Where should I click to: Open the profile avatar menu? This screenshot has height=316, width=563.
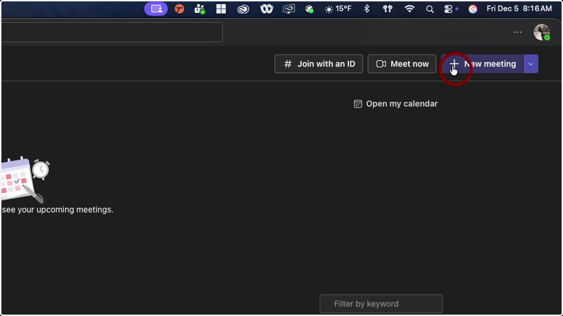click(542, 32)
